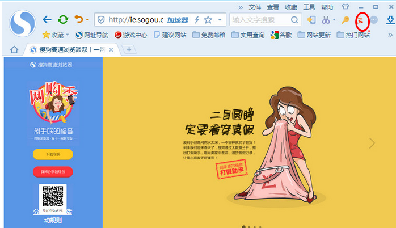396x228 pixels.
Task: Open the 网址导航 bookmark
Action: [92, 35]
